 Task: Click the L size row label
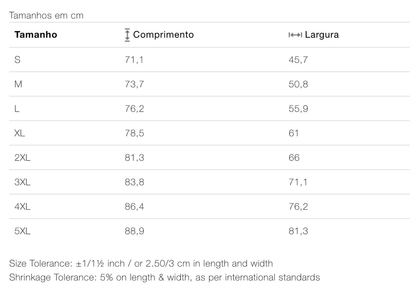17,109
